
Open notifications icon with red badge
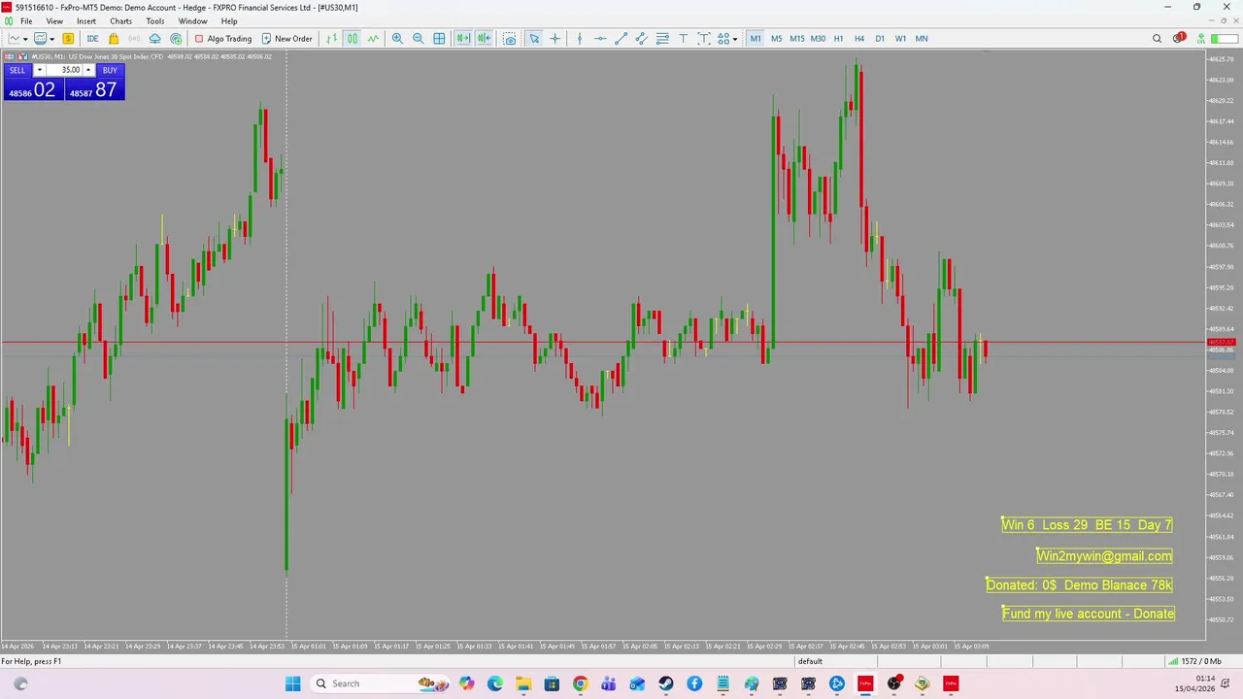click(1179, 38)
